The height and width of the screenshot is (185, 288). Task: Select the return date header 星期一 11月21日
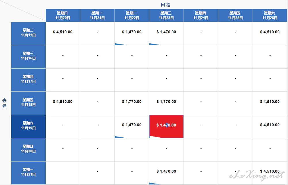pyautogui.click(x=97, y=15)
